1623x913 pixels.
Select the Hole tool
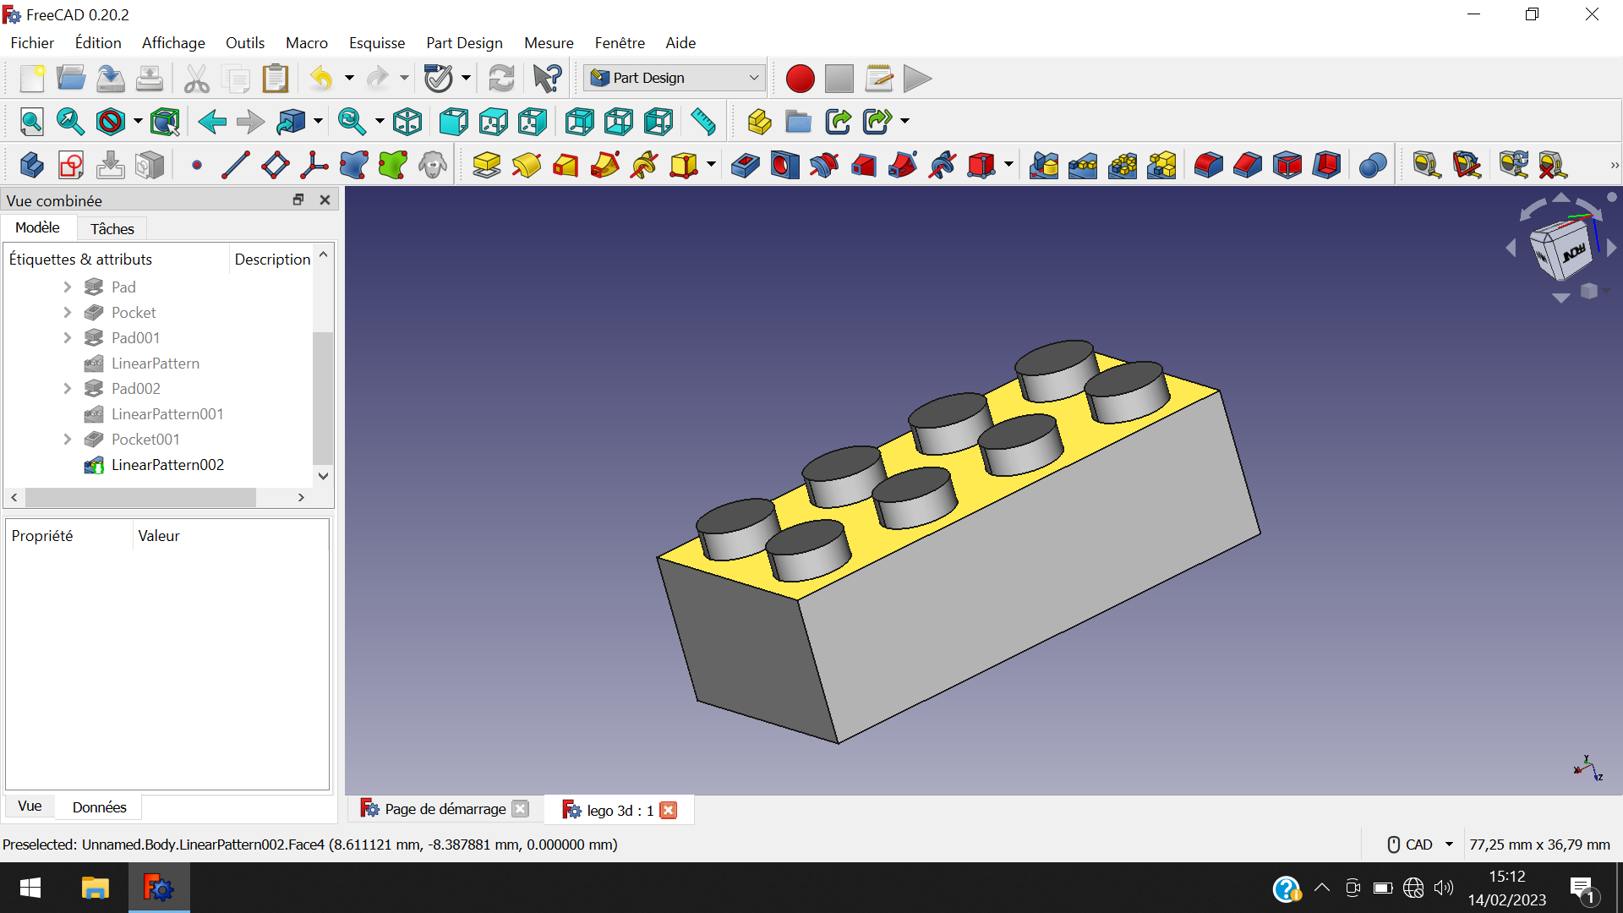click(784, 165)
